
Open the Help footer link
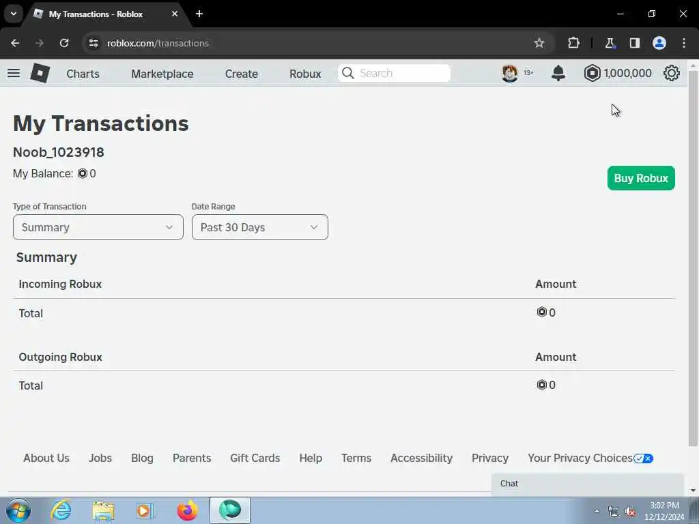[311, 458]
